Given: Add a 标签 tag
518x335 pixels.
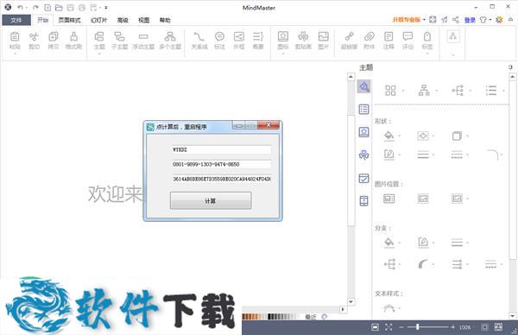Looking at the screenshot, I should pyautogui.click(x=427, y=41).
